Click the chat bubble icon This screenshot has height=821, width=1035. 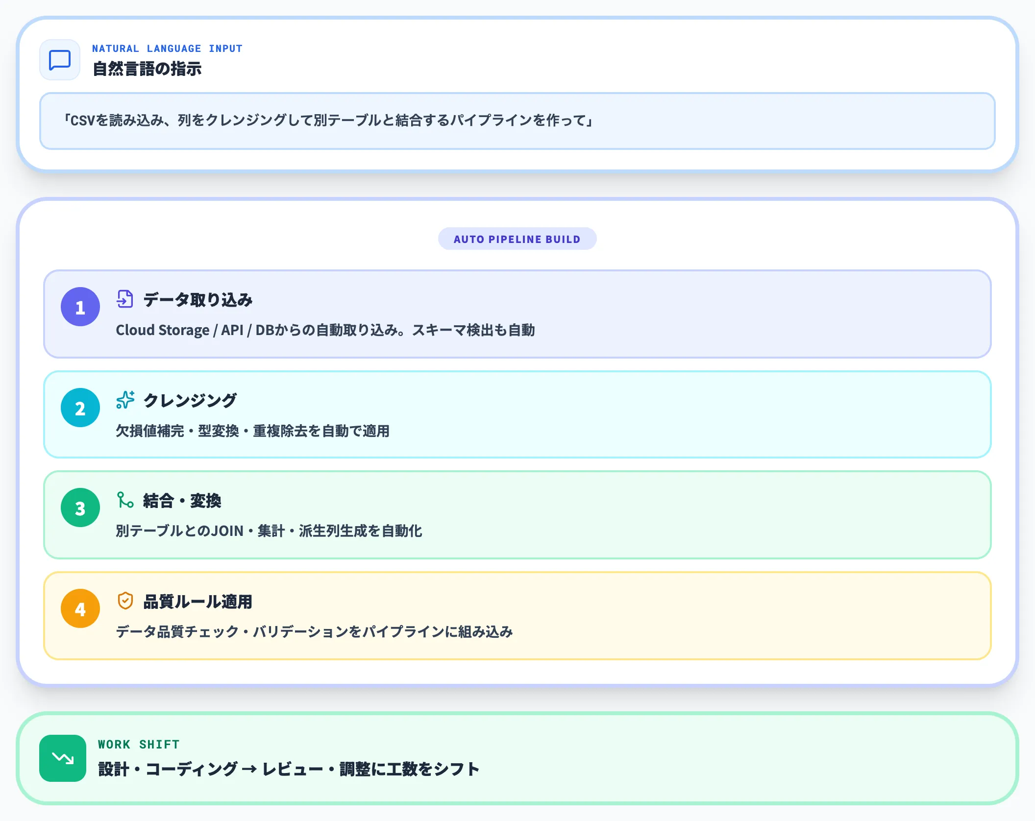(60, 60)
